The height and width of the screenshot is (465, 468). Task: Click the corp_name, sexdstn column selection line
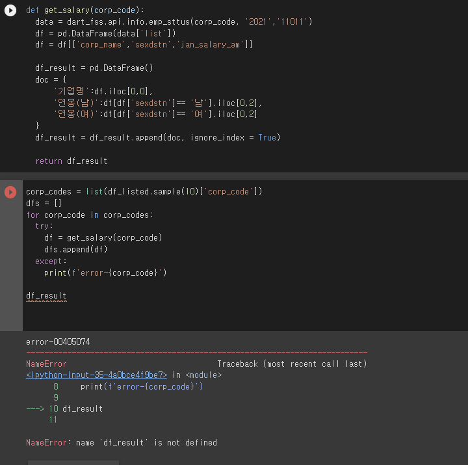(144, 45)
